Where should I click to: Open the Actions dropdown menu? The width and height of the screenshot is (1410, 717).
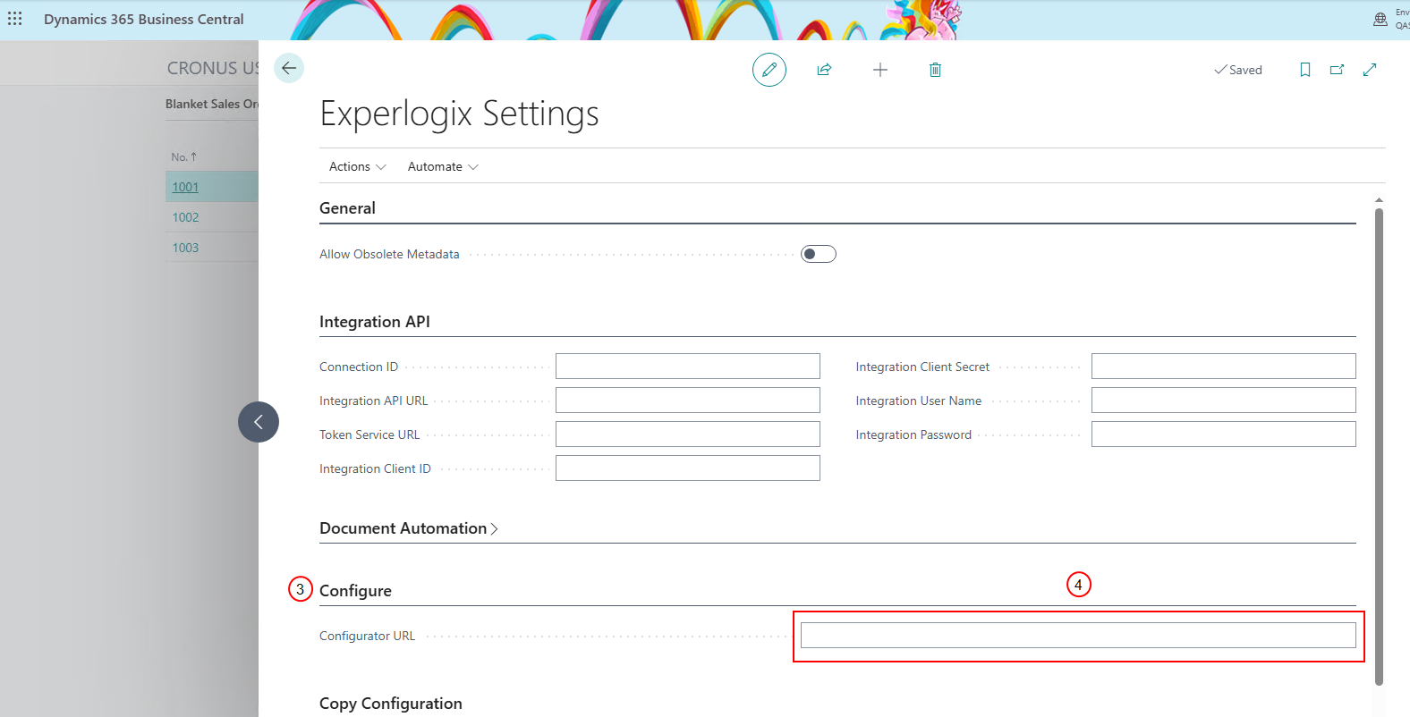358,167
